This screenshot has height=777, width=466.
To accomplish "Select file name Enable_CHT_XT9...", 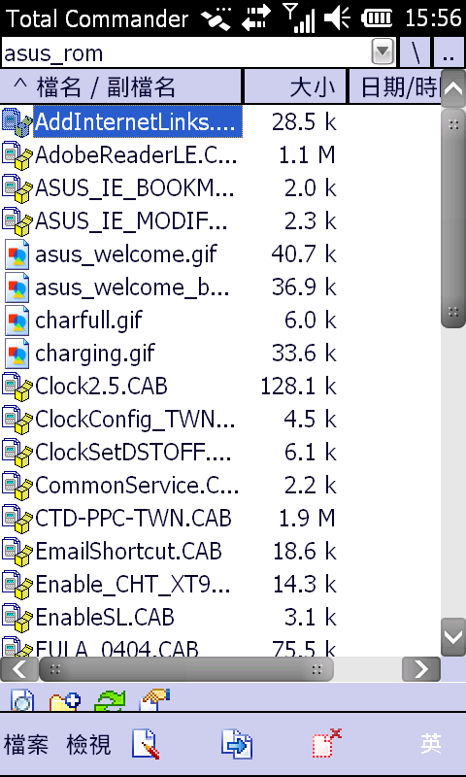I will pyautogui.click(x=133, y=585).
